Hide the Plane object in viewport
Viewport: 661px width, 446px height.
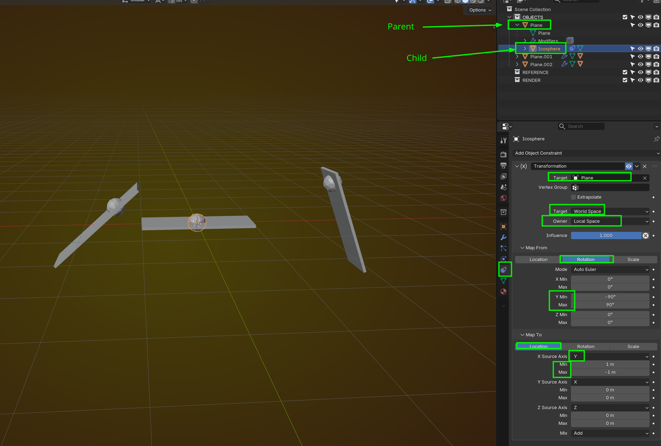640,25
